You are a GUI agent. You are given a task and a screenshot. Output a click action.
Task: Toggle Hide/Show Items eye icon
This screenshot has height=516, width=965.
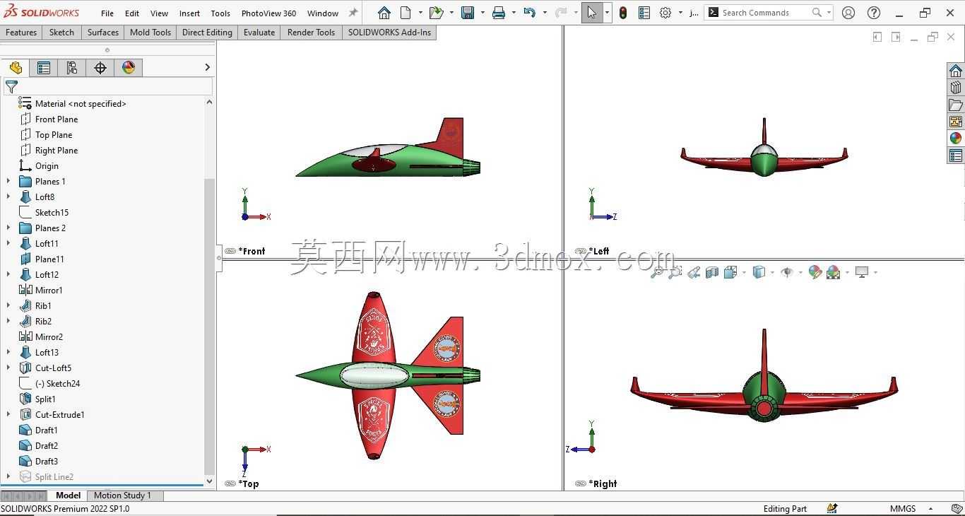tap(787, 272)
